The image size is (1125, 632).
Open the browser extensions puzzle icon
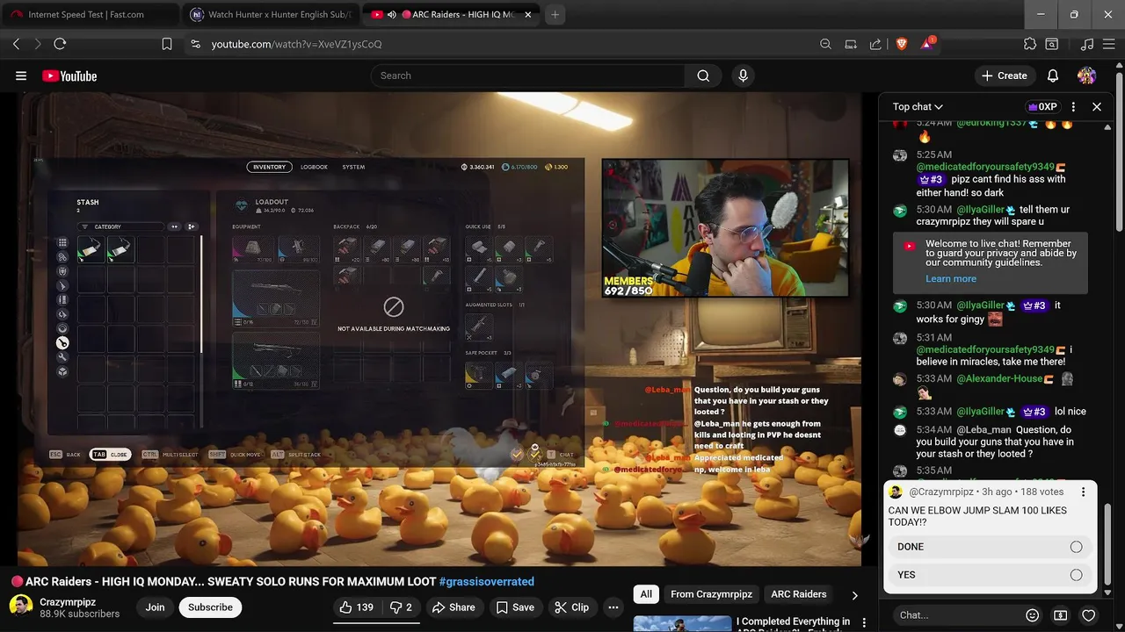pyautogui.click(x=1030, y=44)
